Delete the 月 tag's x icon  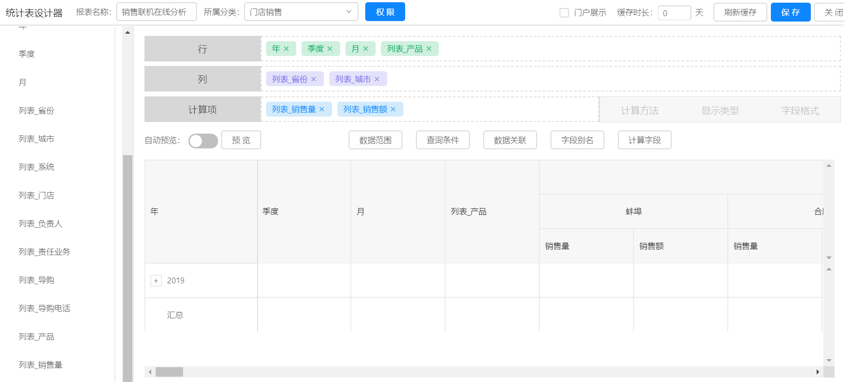click(x=366, y=49)
